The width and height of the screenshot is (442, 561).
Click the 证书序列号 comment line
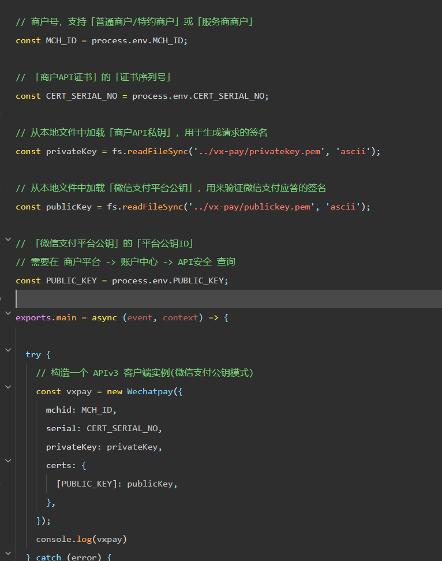[x=93, y=78]
